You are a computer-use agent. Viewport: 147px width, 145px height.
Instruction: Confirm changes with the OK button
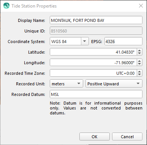95,137
